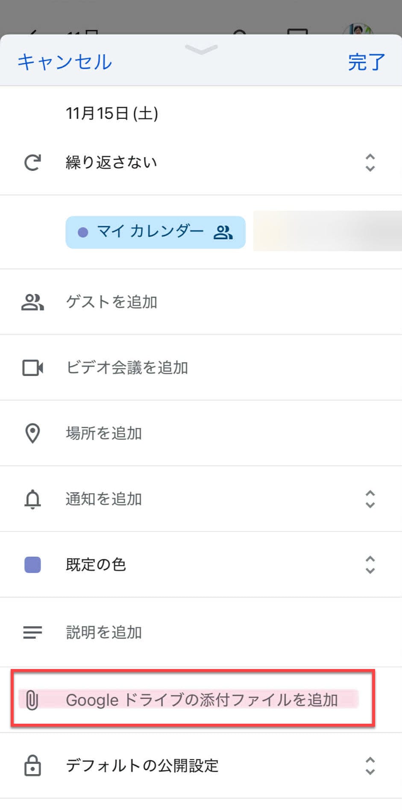Select the ビデオ会議を追加 option

pos(127,368)
